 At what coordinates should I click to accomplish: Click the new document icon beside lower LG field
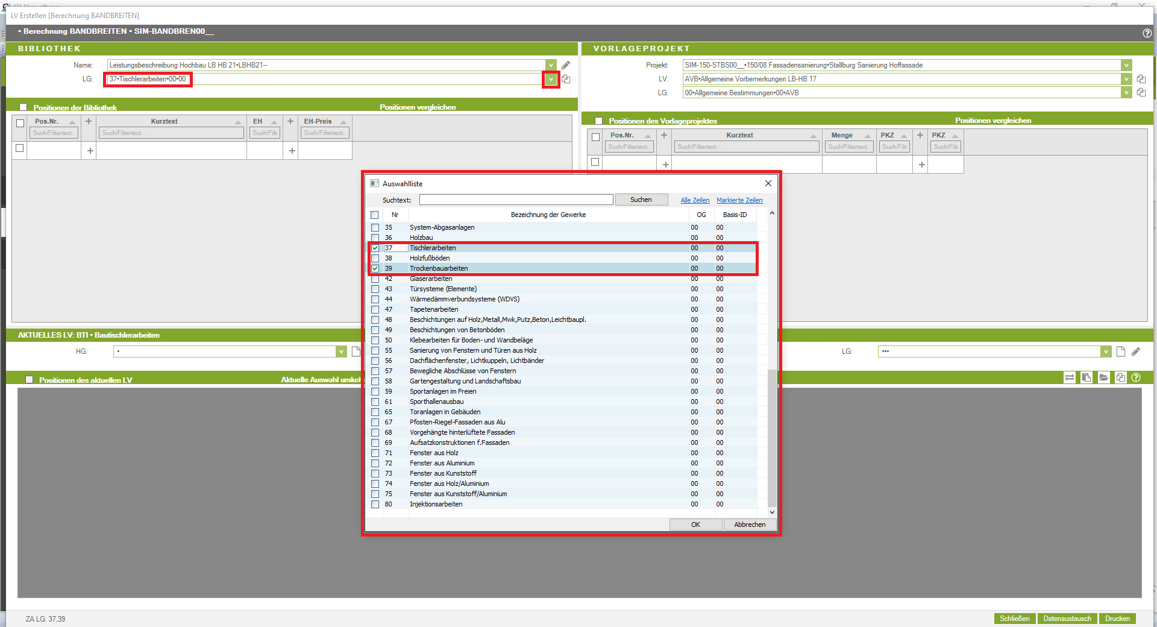pos(1121,351)
